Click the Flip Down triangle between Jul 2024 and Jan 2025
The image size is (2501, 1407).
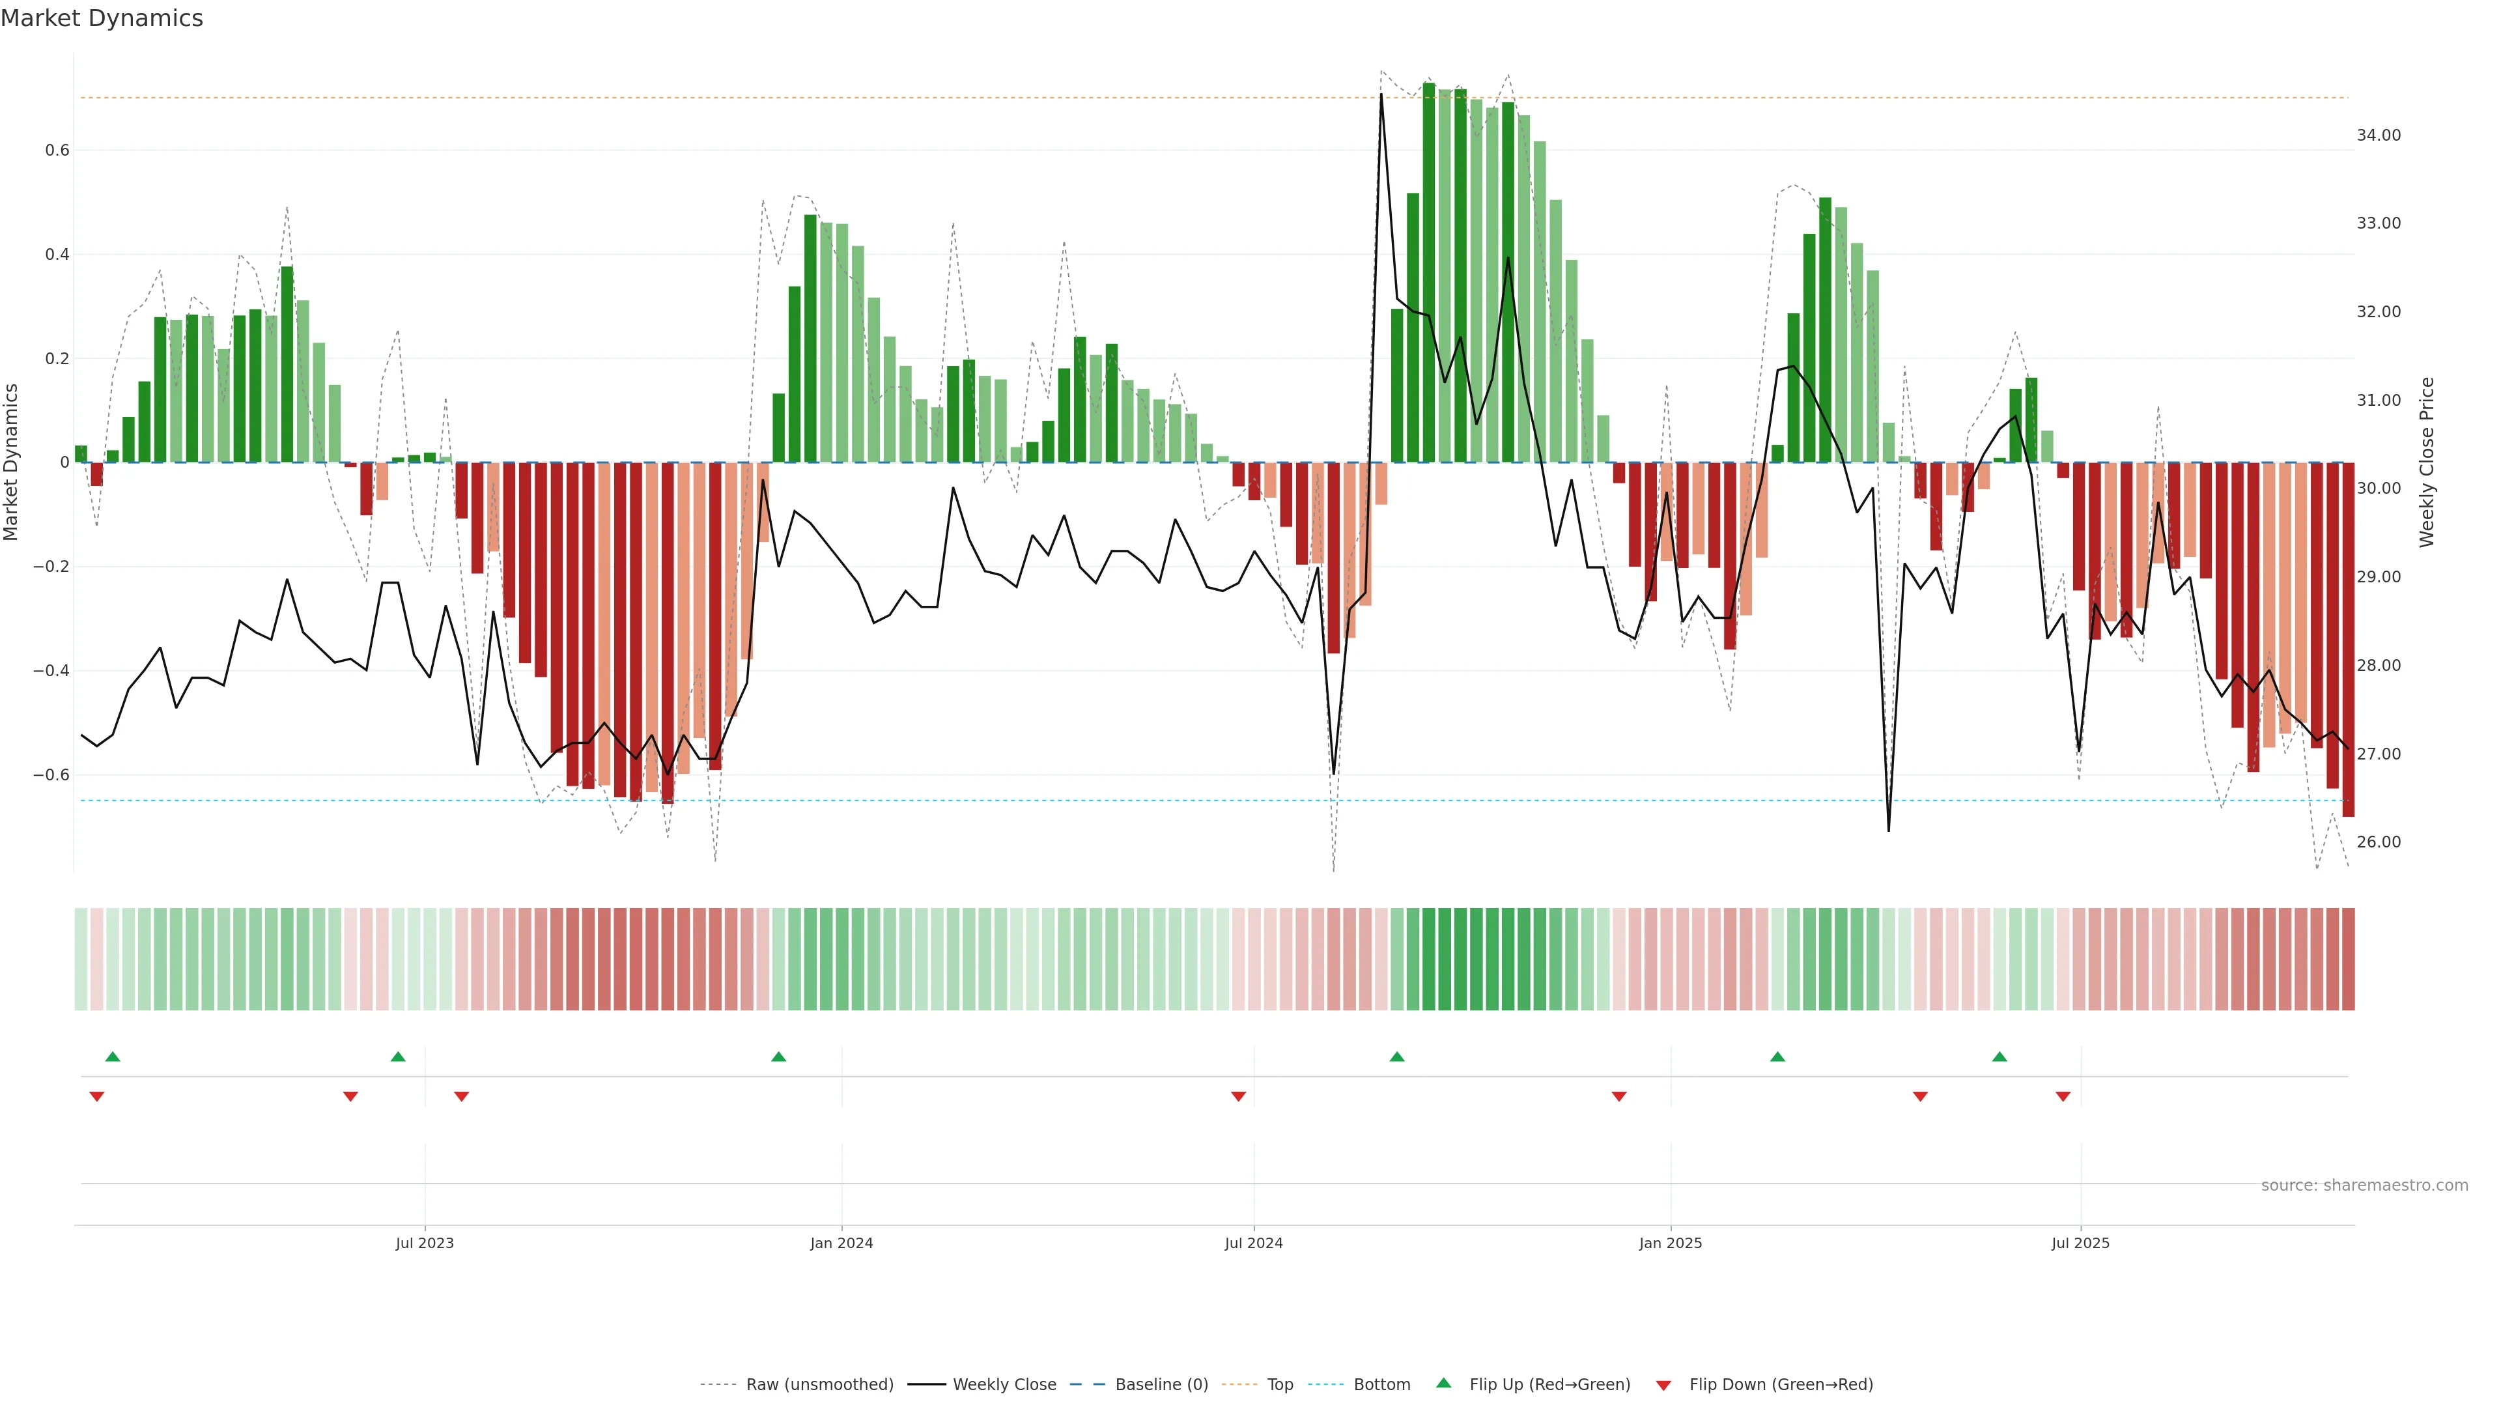[1618, 1096]
